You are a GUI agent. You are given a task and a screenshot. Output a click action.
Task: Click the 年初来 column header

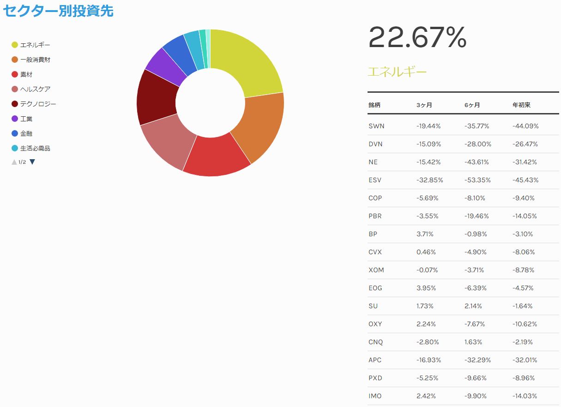tap(521, 105)
